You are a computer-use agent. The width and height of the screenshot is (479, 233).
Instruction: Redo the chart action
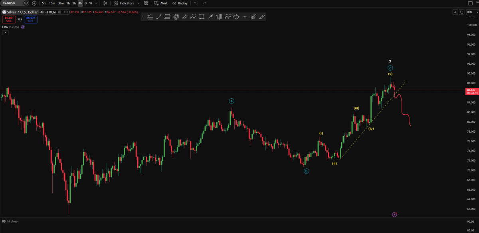pos(204,3)
